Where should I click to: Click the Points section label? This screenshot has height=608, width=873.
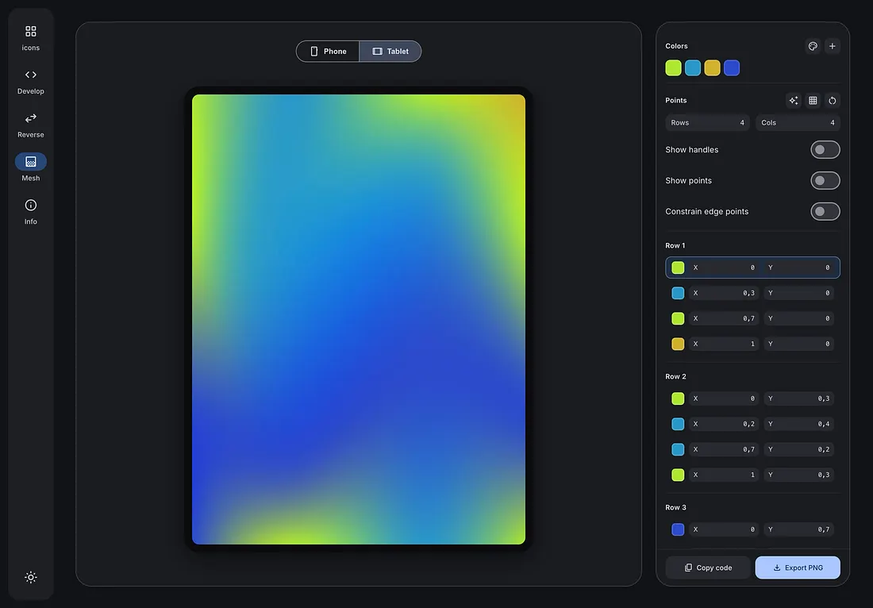click(x=676, y=100)
